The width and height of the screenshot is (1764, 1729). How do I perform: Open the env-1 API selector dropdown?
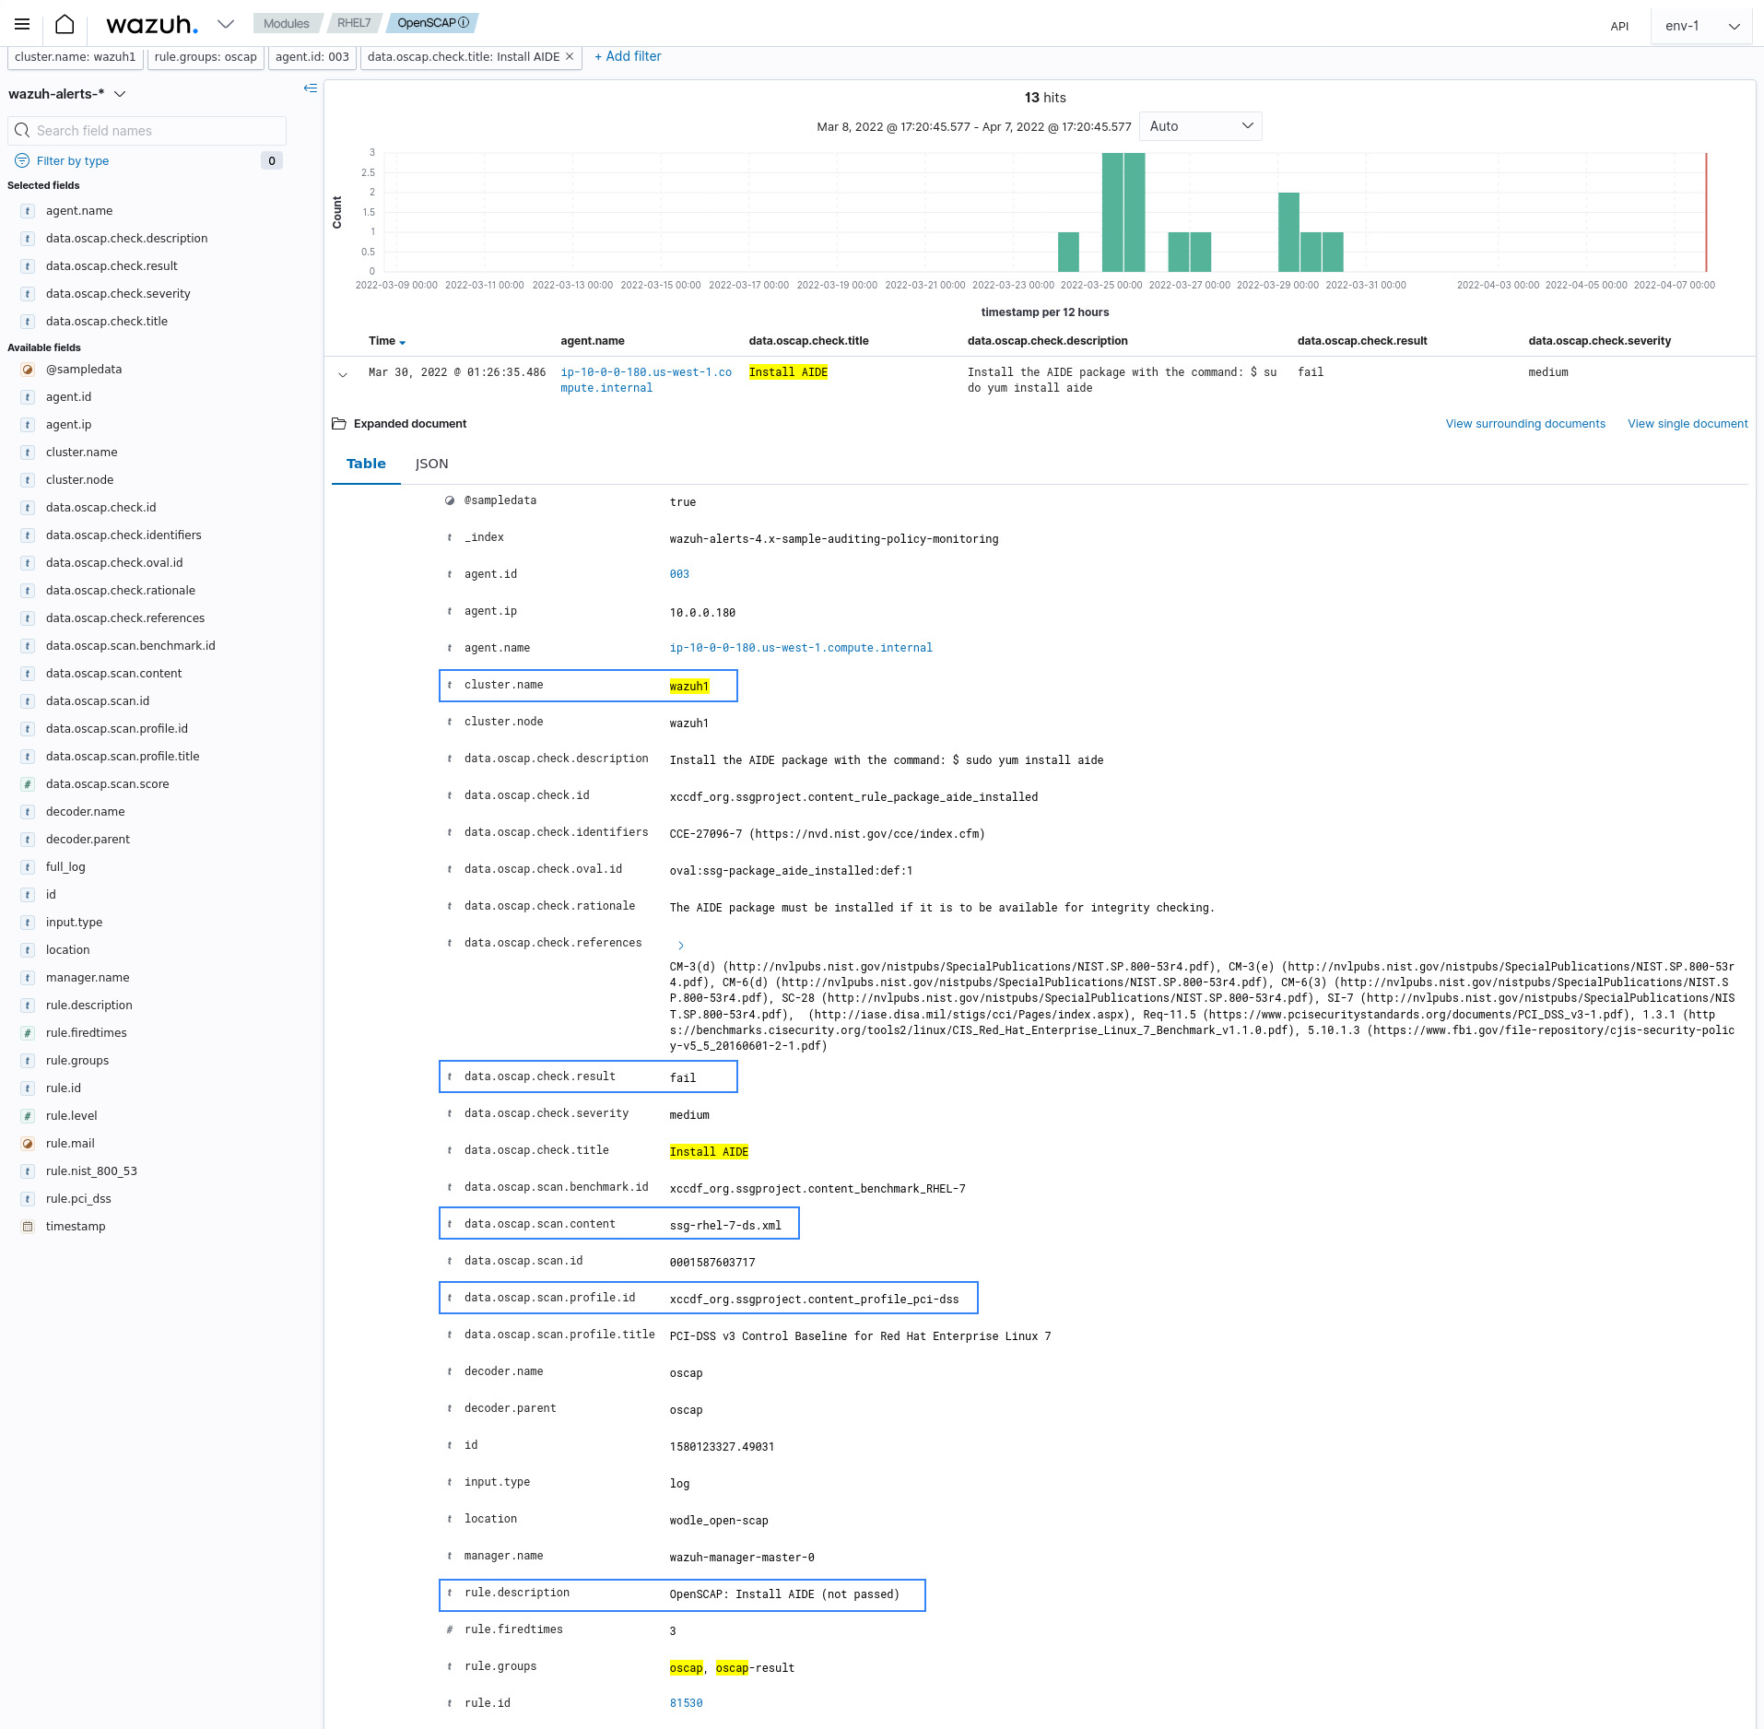click(1701, 26)
